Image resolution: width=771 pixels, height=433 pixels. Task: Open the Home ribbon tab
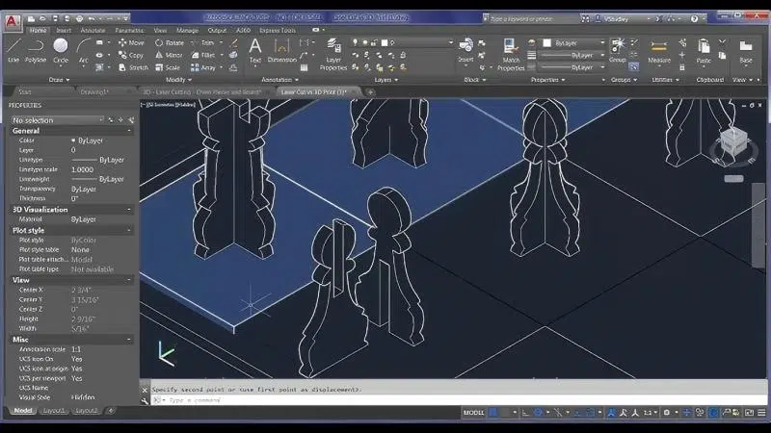38,30
